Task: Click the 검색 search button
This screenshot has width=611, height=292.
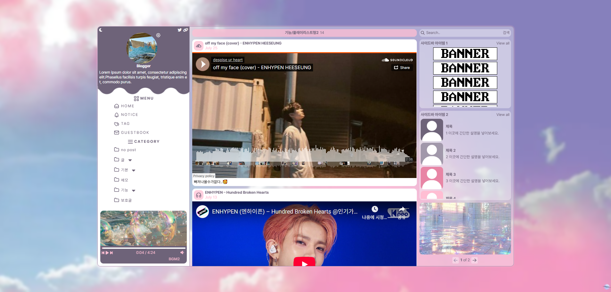Action: 506,33
